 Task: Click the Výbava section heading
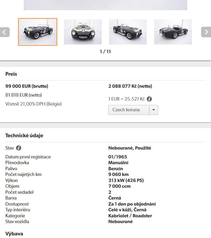pyautogui.click(x=14, y=234)
